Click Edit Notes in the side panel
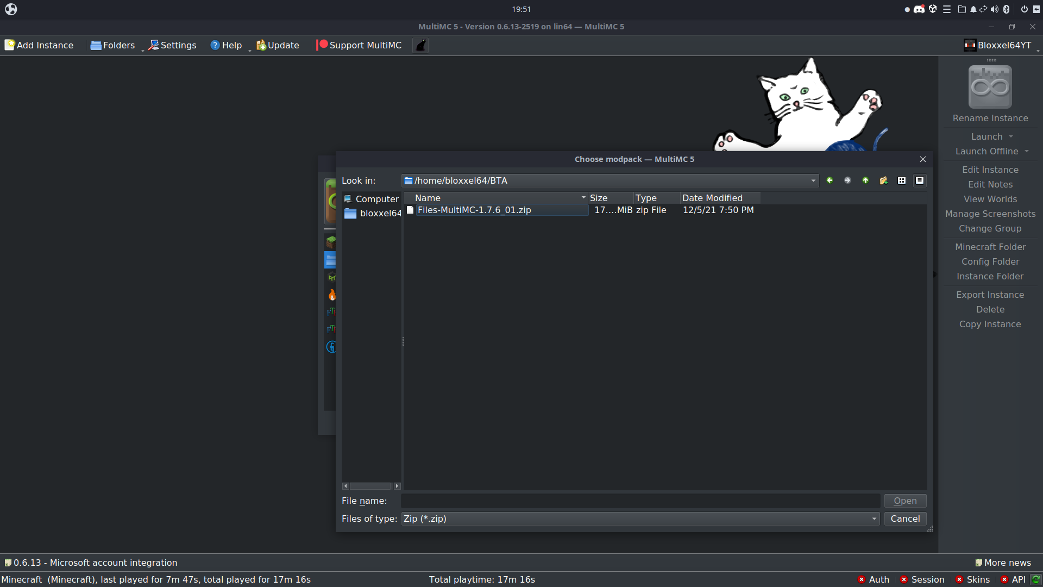This screenshot has height=587, width=1043. pos(990,185)
